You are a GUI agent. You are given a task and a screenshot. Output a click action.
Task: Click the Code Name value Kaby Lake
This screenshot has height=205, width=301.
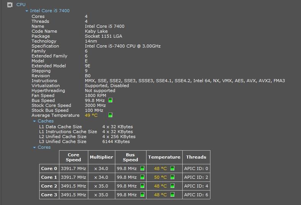tap(96, 31)
